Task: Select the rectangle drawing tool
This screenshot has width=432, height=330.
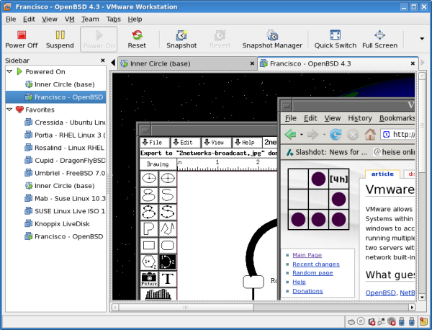Action: coord(149,245)
